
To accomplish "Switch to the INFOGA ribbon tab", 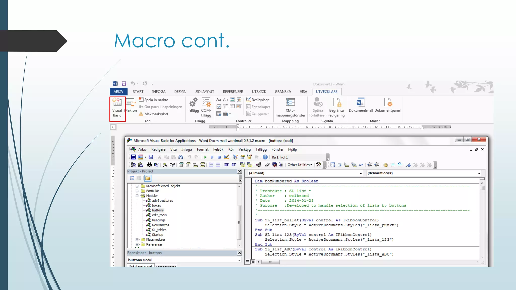I will 158,92.
